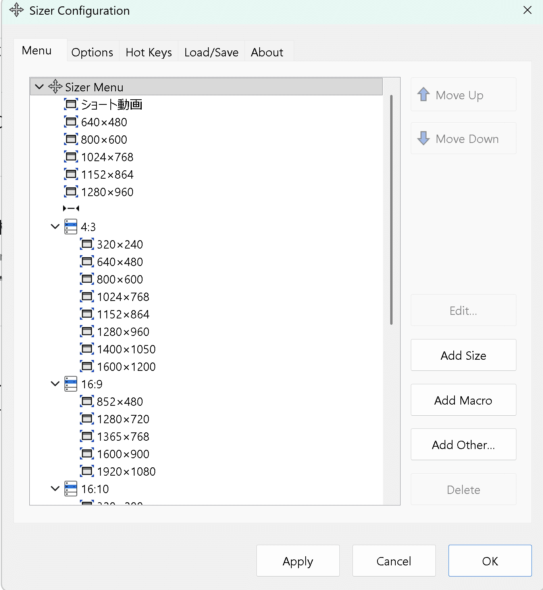Image resolution: width=543 pixels, height=590 pixels.
Task: Select 1280×960 label under the 4:3 group
Action: point(123,332)
